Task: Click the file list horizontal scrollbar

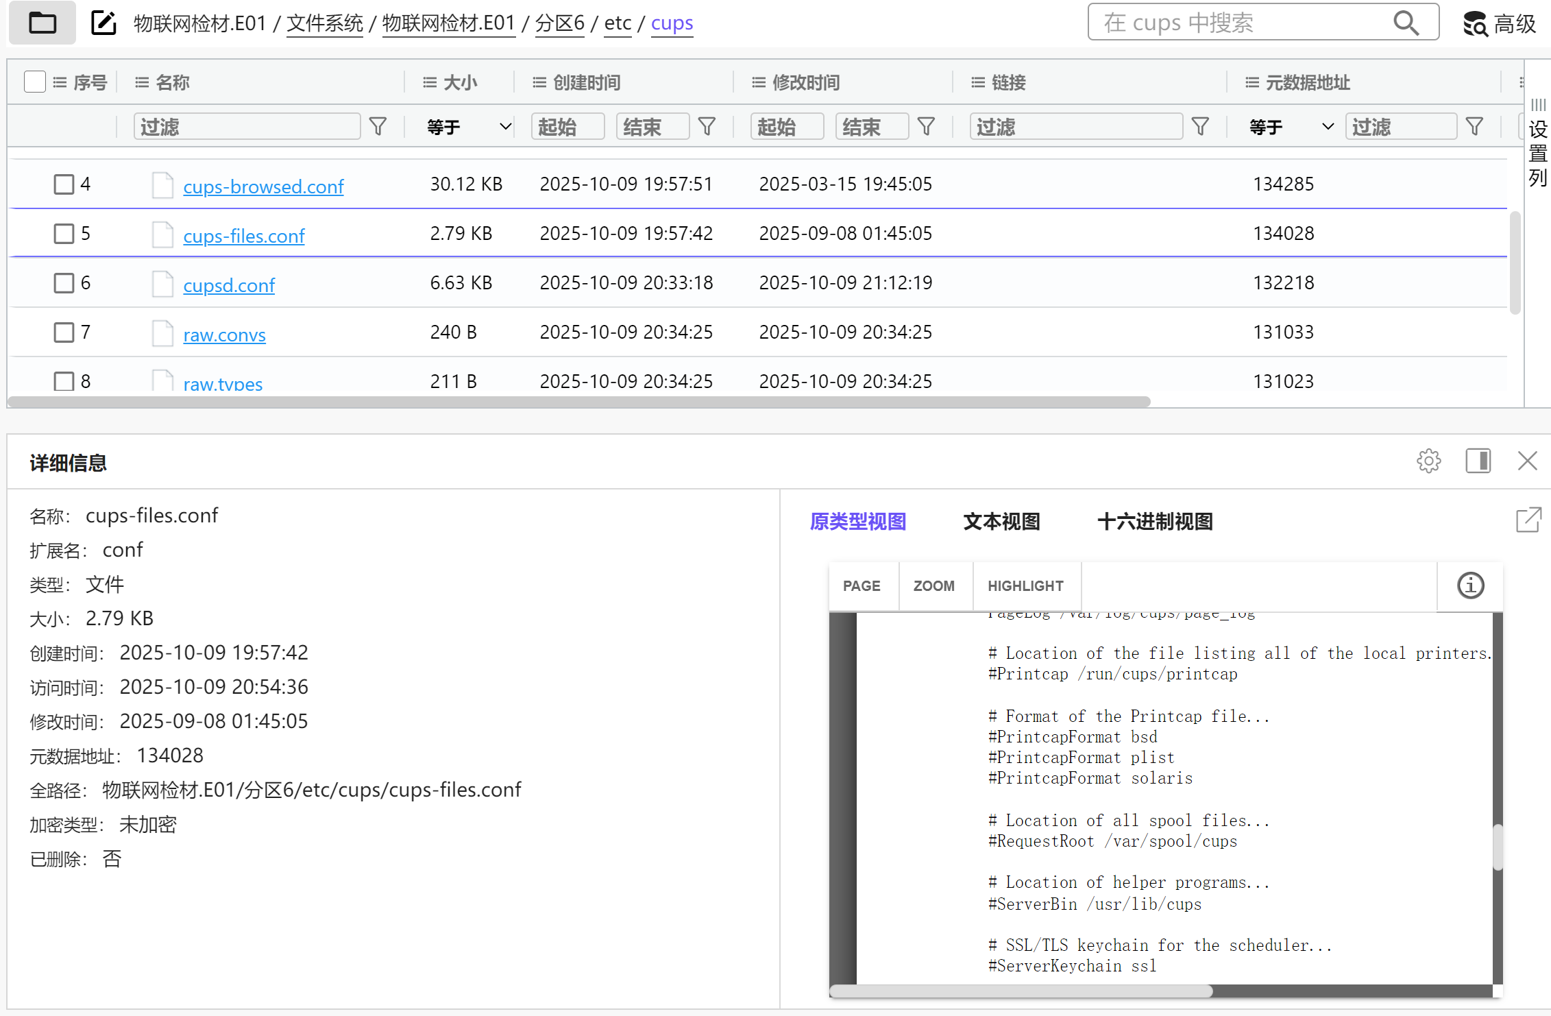Action: (x=579, y=402)
